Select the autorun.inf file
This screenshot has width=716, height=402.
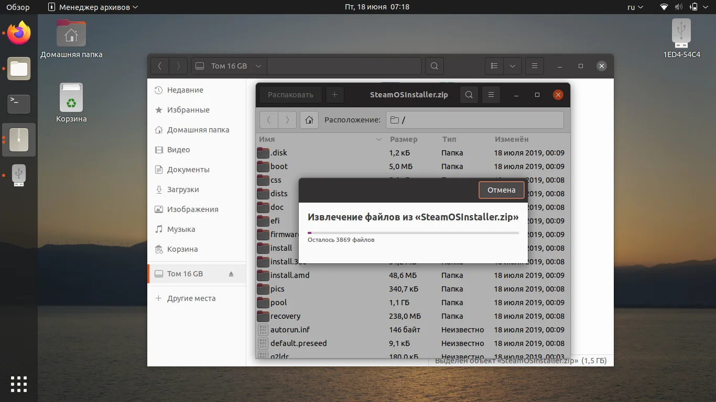coord(413,330)
